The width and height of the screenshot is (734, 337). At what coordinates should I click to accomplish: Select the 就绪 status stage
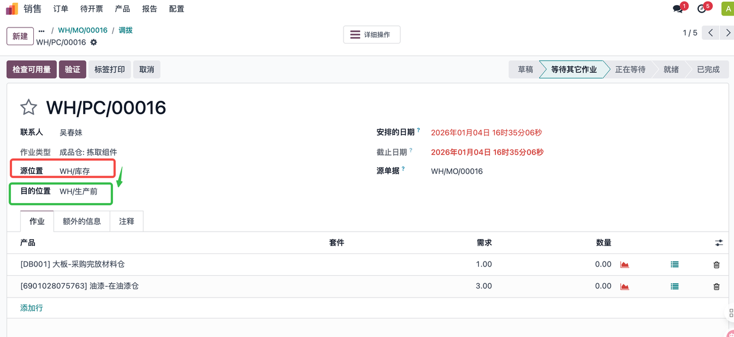[671, 69]
